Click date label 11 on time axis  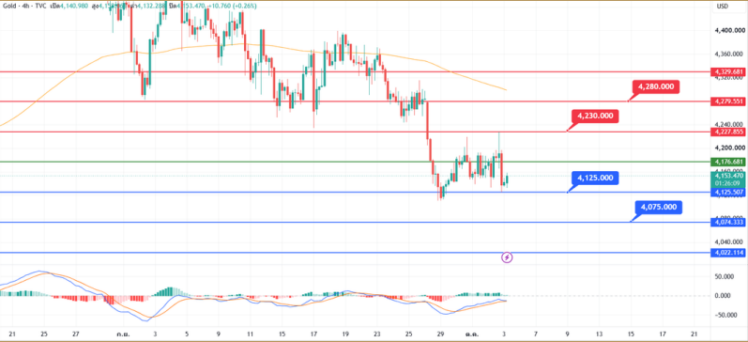pos(250,334)
